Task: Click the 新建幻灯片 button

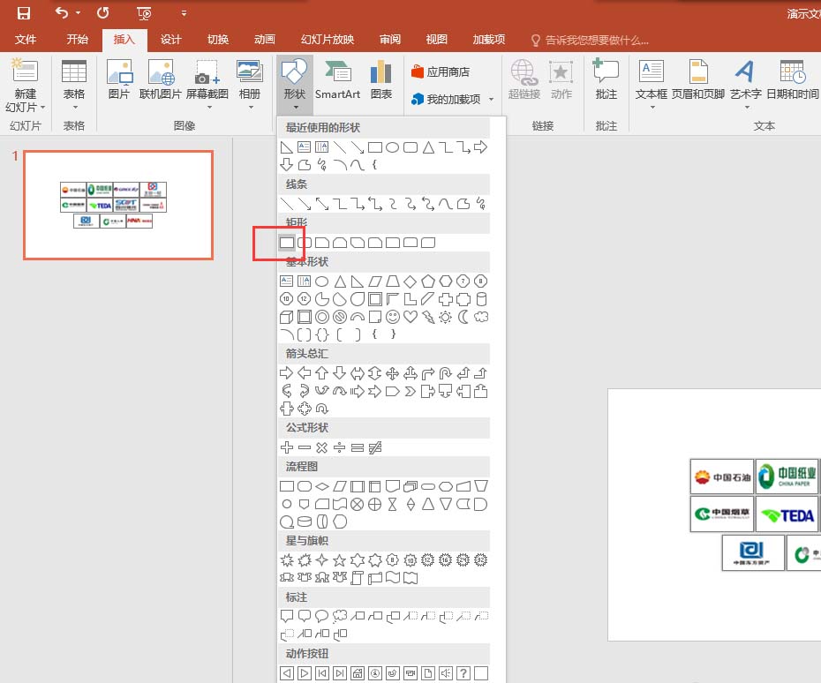Action: tap(25, 85)
